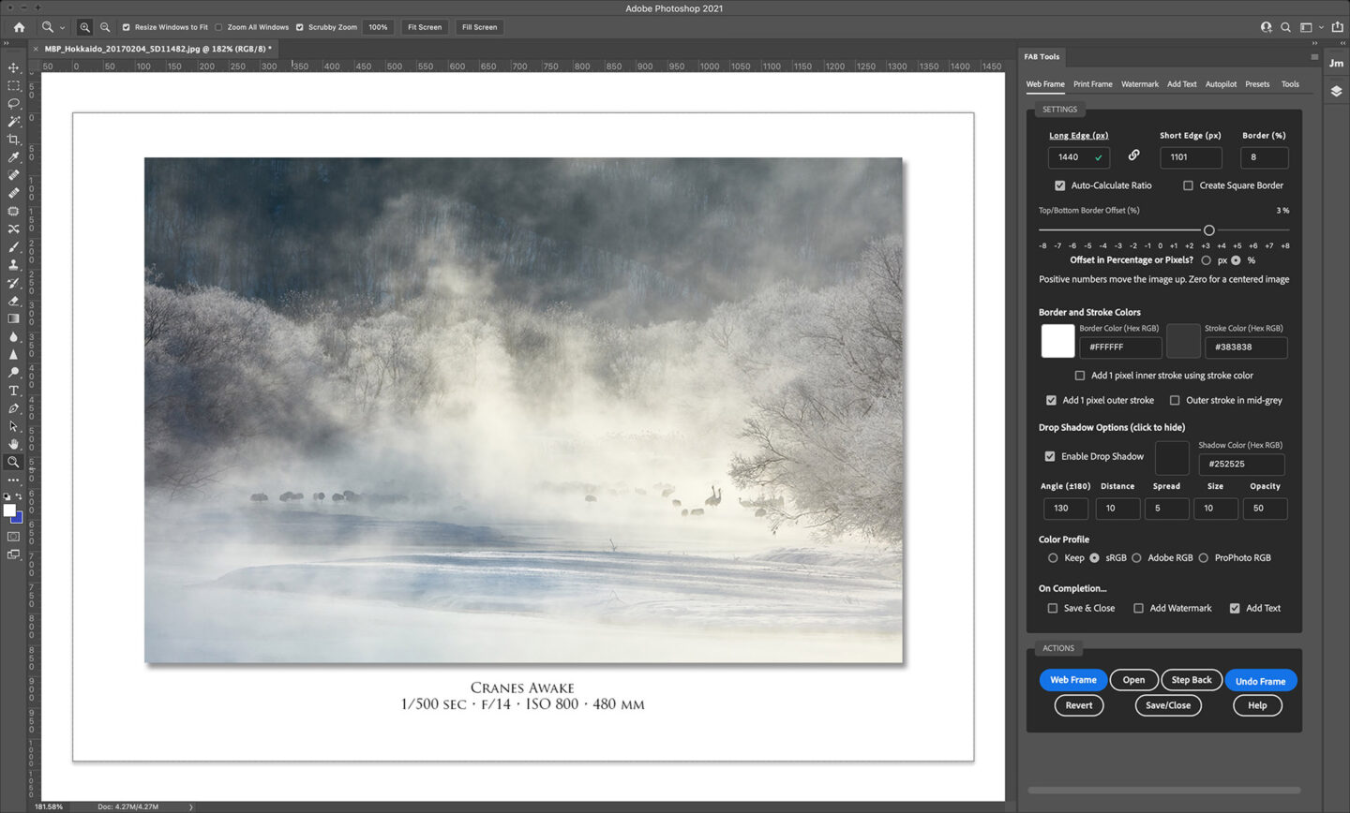Expand the workspace switcher dropdown
1350x813 pixels.
[x=1321, y=28]
